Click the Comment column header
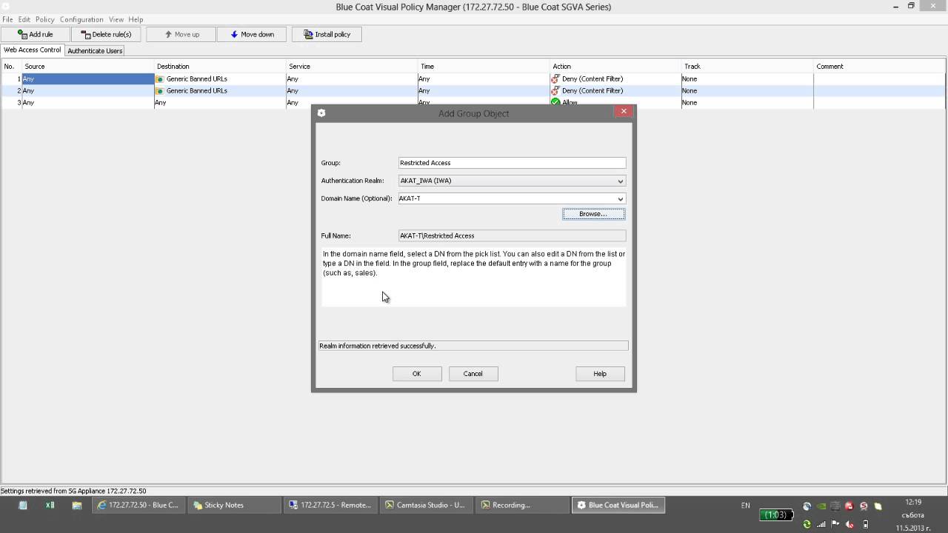 [x=880, y=67]
